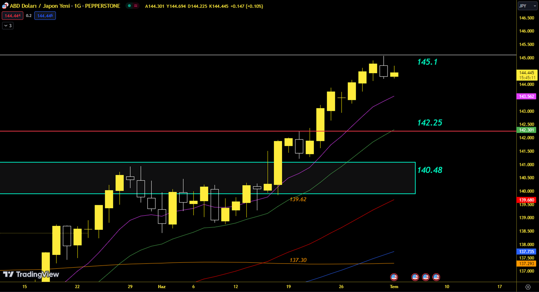The image size is (539, 292).
Task: Click the green market status dot
Action: coord(130,6)
